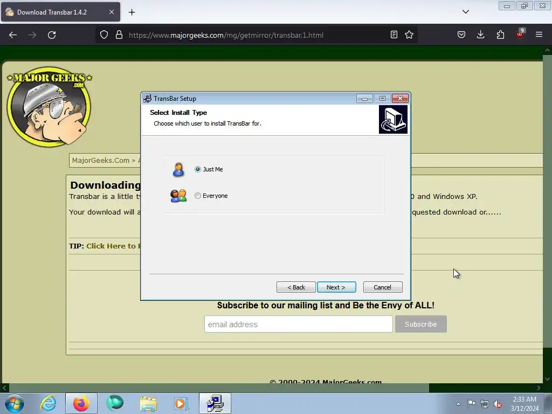Open the network tray icon
The height and width of the screenshot is (414, 552).
(485, 404)
